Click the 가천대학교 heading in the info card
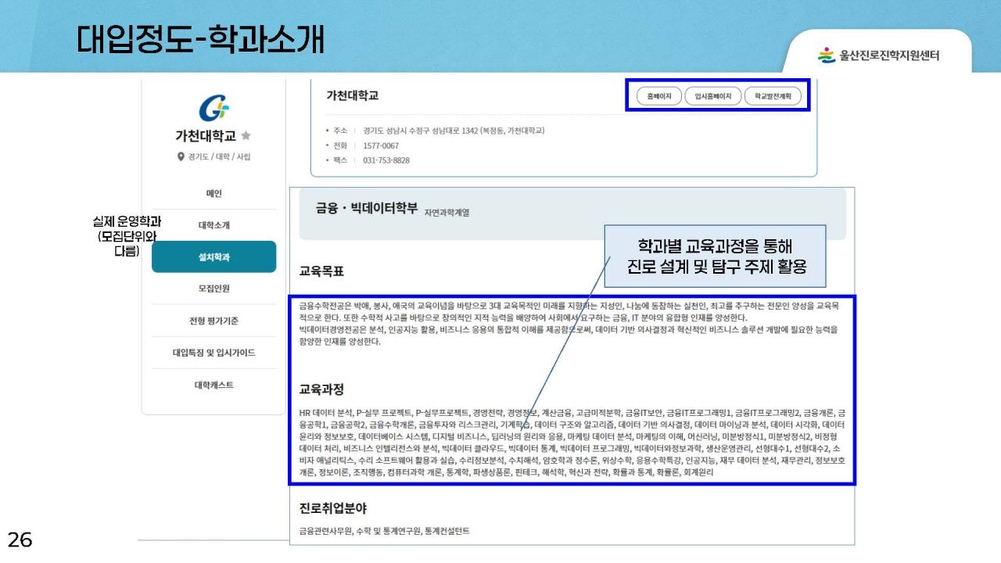Image resolution: width=1001 pixels, height=563 pixels. (352, 95)
